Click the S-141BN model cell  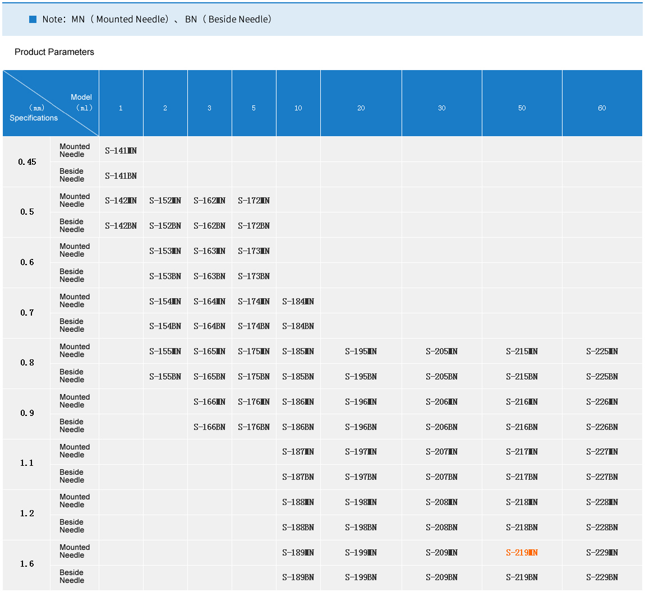(121, 176)
